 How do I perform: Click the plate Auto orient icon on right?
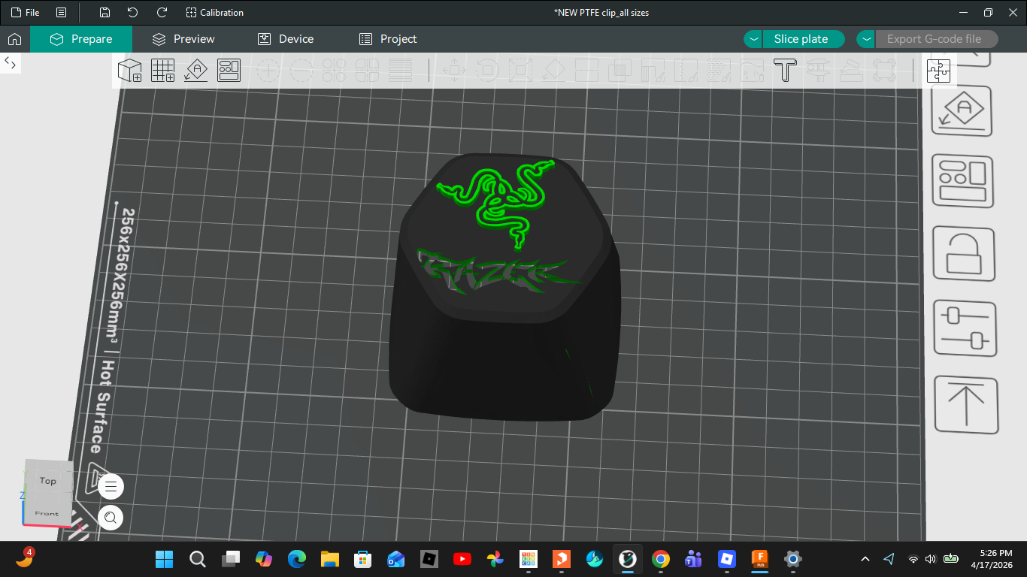(x=962, y=111)
